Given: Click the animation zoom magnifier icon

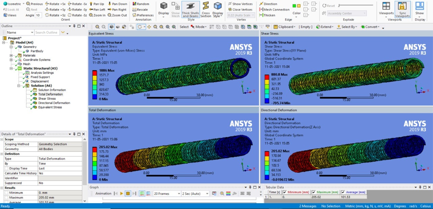Looking at the screenshot, I should pyautogui.click(x=222, y=194).
